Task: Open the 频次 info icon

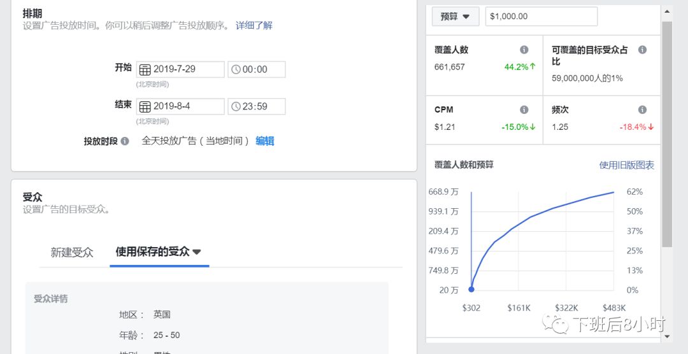Action: pos(642,110)
